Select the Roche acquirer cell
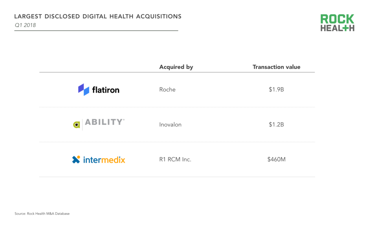 point(167,90)
